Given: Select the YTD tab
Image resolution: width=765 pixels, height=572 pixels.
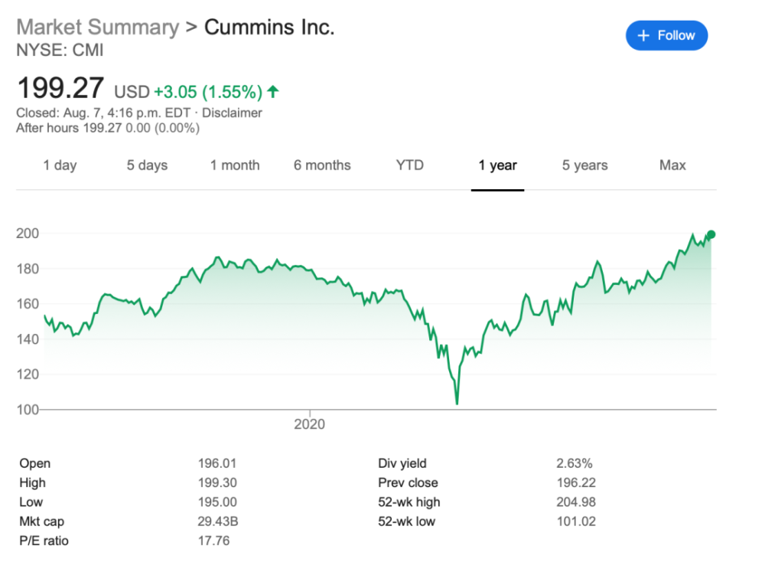Looking at the screenshot, I should point(410,165).
